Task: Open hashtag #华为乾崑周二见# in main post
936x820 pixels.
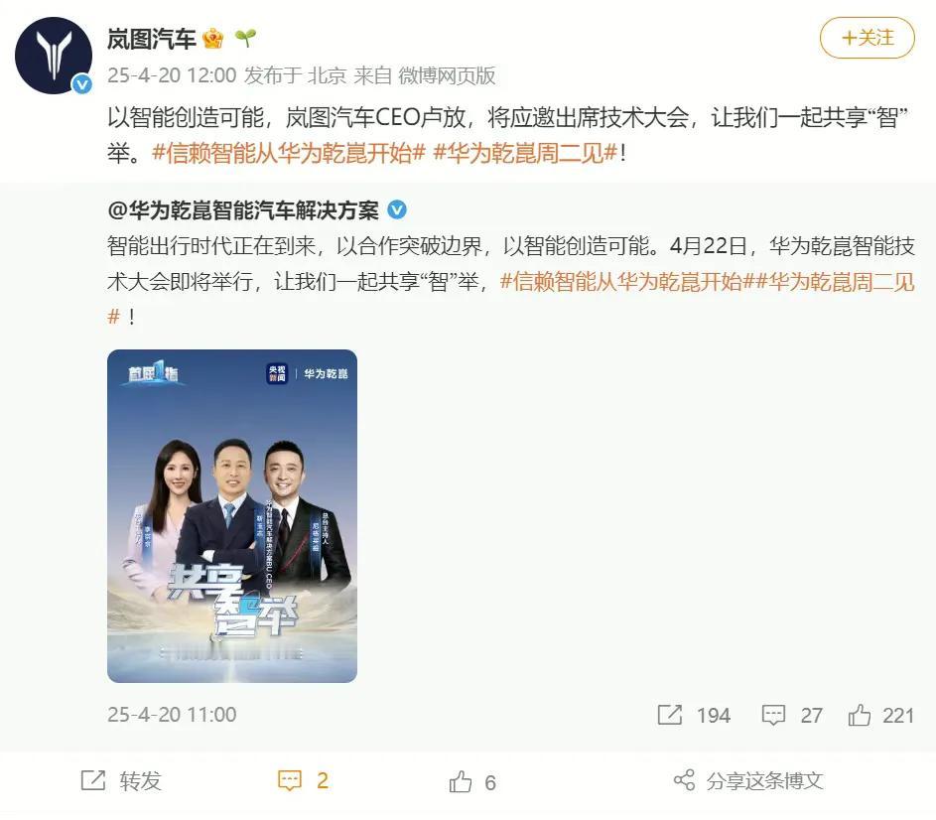Action: (x=525, y=154)
